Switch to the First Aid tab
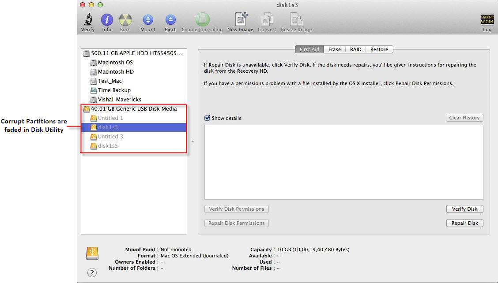This screenshot has height=283, width=498. coord(309,49)
